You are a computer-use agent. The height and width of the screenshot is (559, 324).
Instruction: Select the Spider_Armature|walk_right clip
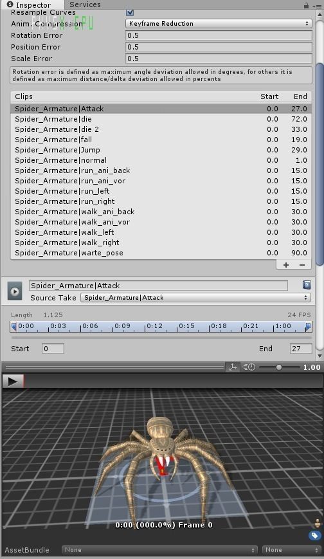coord(161,243)
